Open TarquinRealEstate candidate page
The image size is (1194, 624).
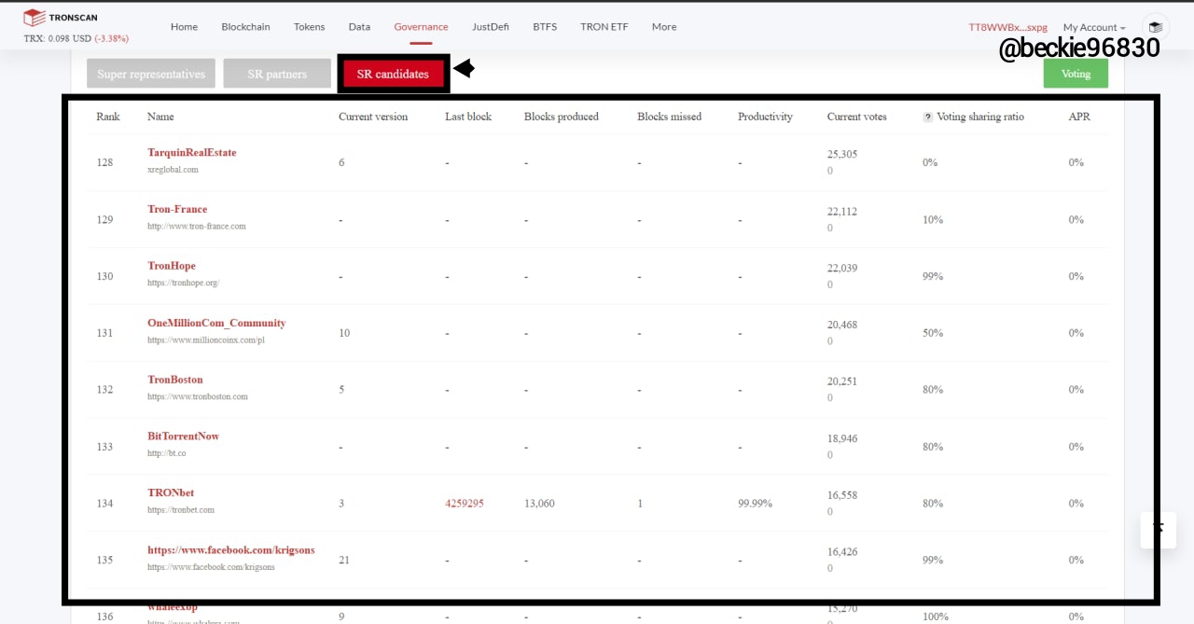(192, 152)
